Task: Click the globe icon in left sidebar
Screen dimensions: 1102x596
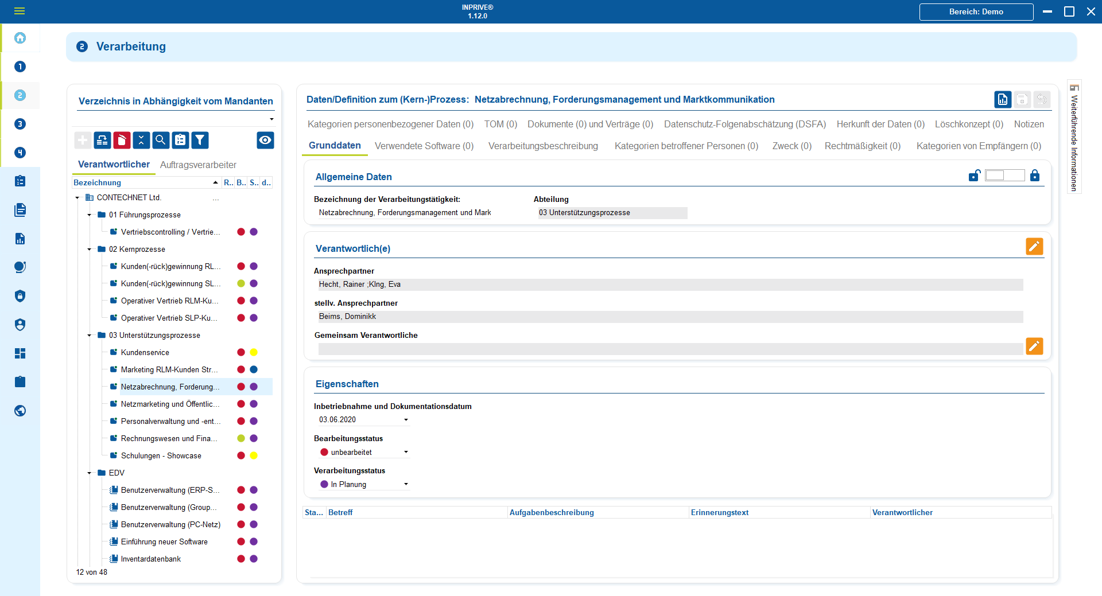Action: (20, 411)
